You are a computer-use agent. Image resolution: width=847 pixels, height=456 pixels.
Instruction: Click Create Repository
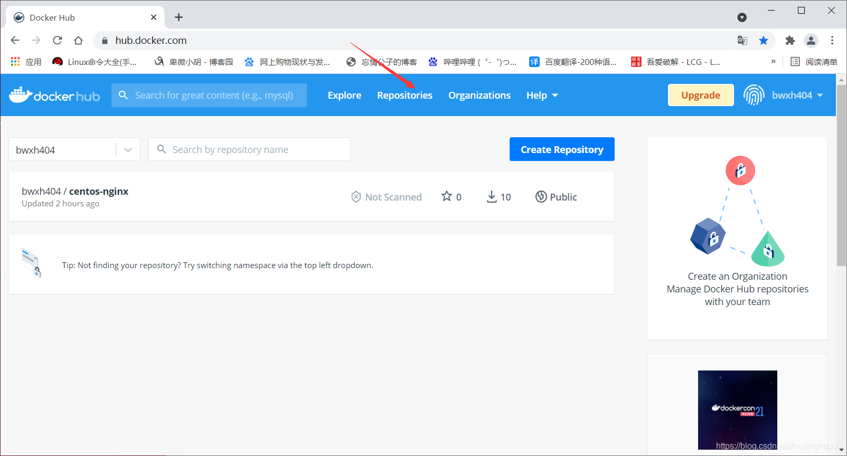click(x=562, y=149)
